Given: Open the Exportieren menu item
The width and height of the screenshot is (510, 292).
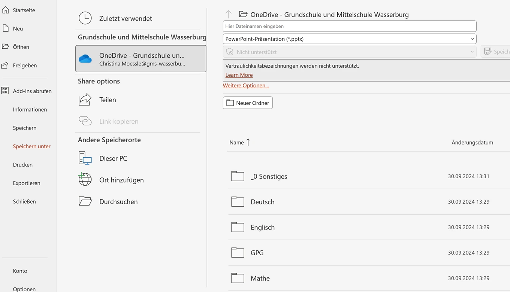Looking at the screenshot, I should [27, 183].
